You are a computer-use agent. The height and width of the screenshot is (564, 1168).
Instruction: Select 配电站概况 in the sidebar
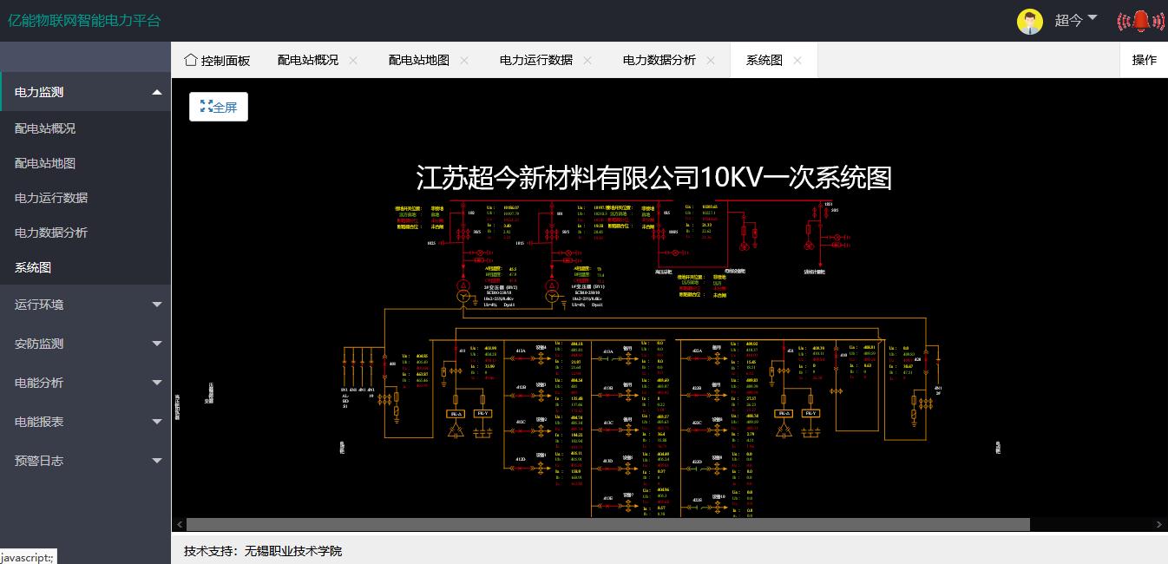click(45, 128)
